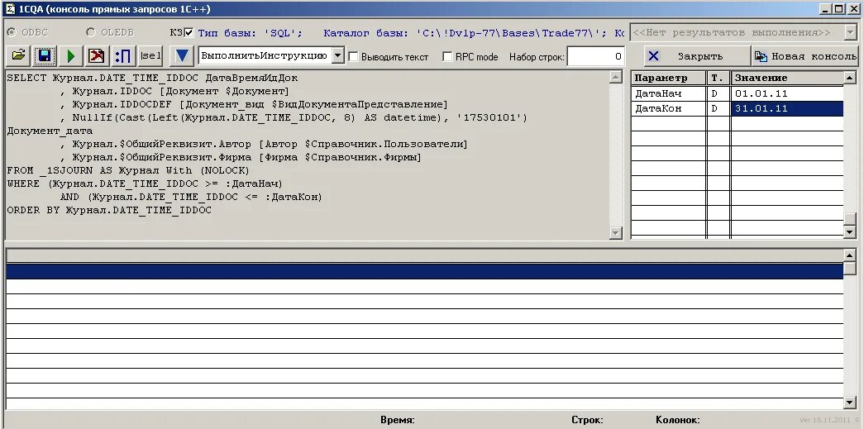Image resolution: width=864 pixels, height=429 pixels.
Task: Click the FROM _1SJOURN line in query
Action: point(128,170)
